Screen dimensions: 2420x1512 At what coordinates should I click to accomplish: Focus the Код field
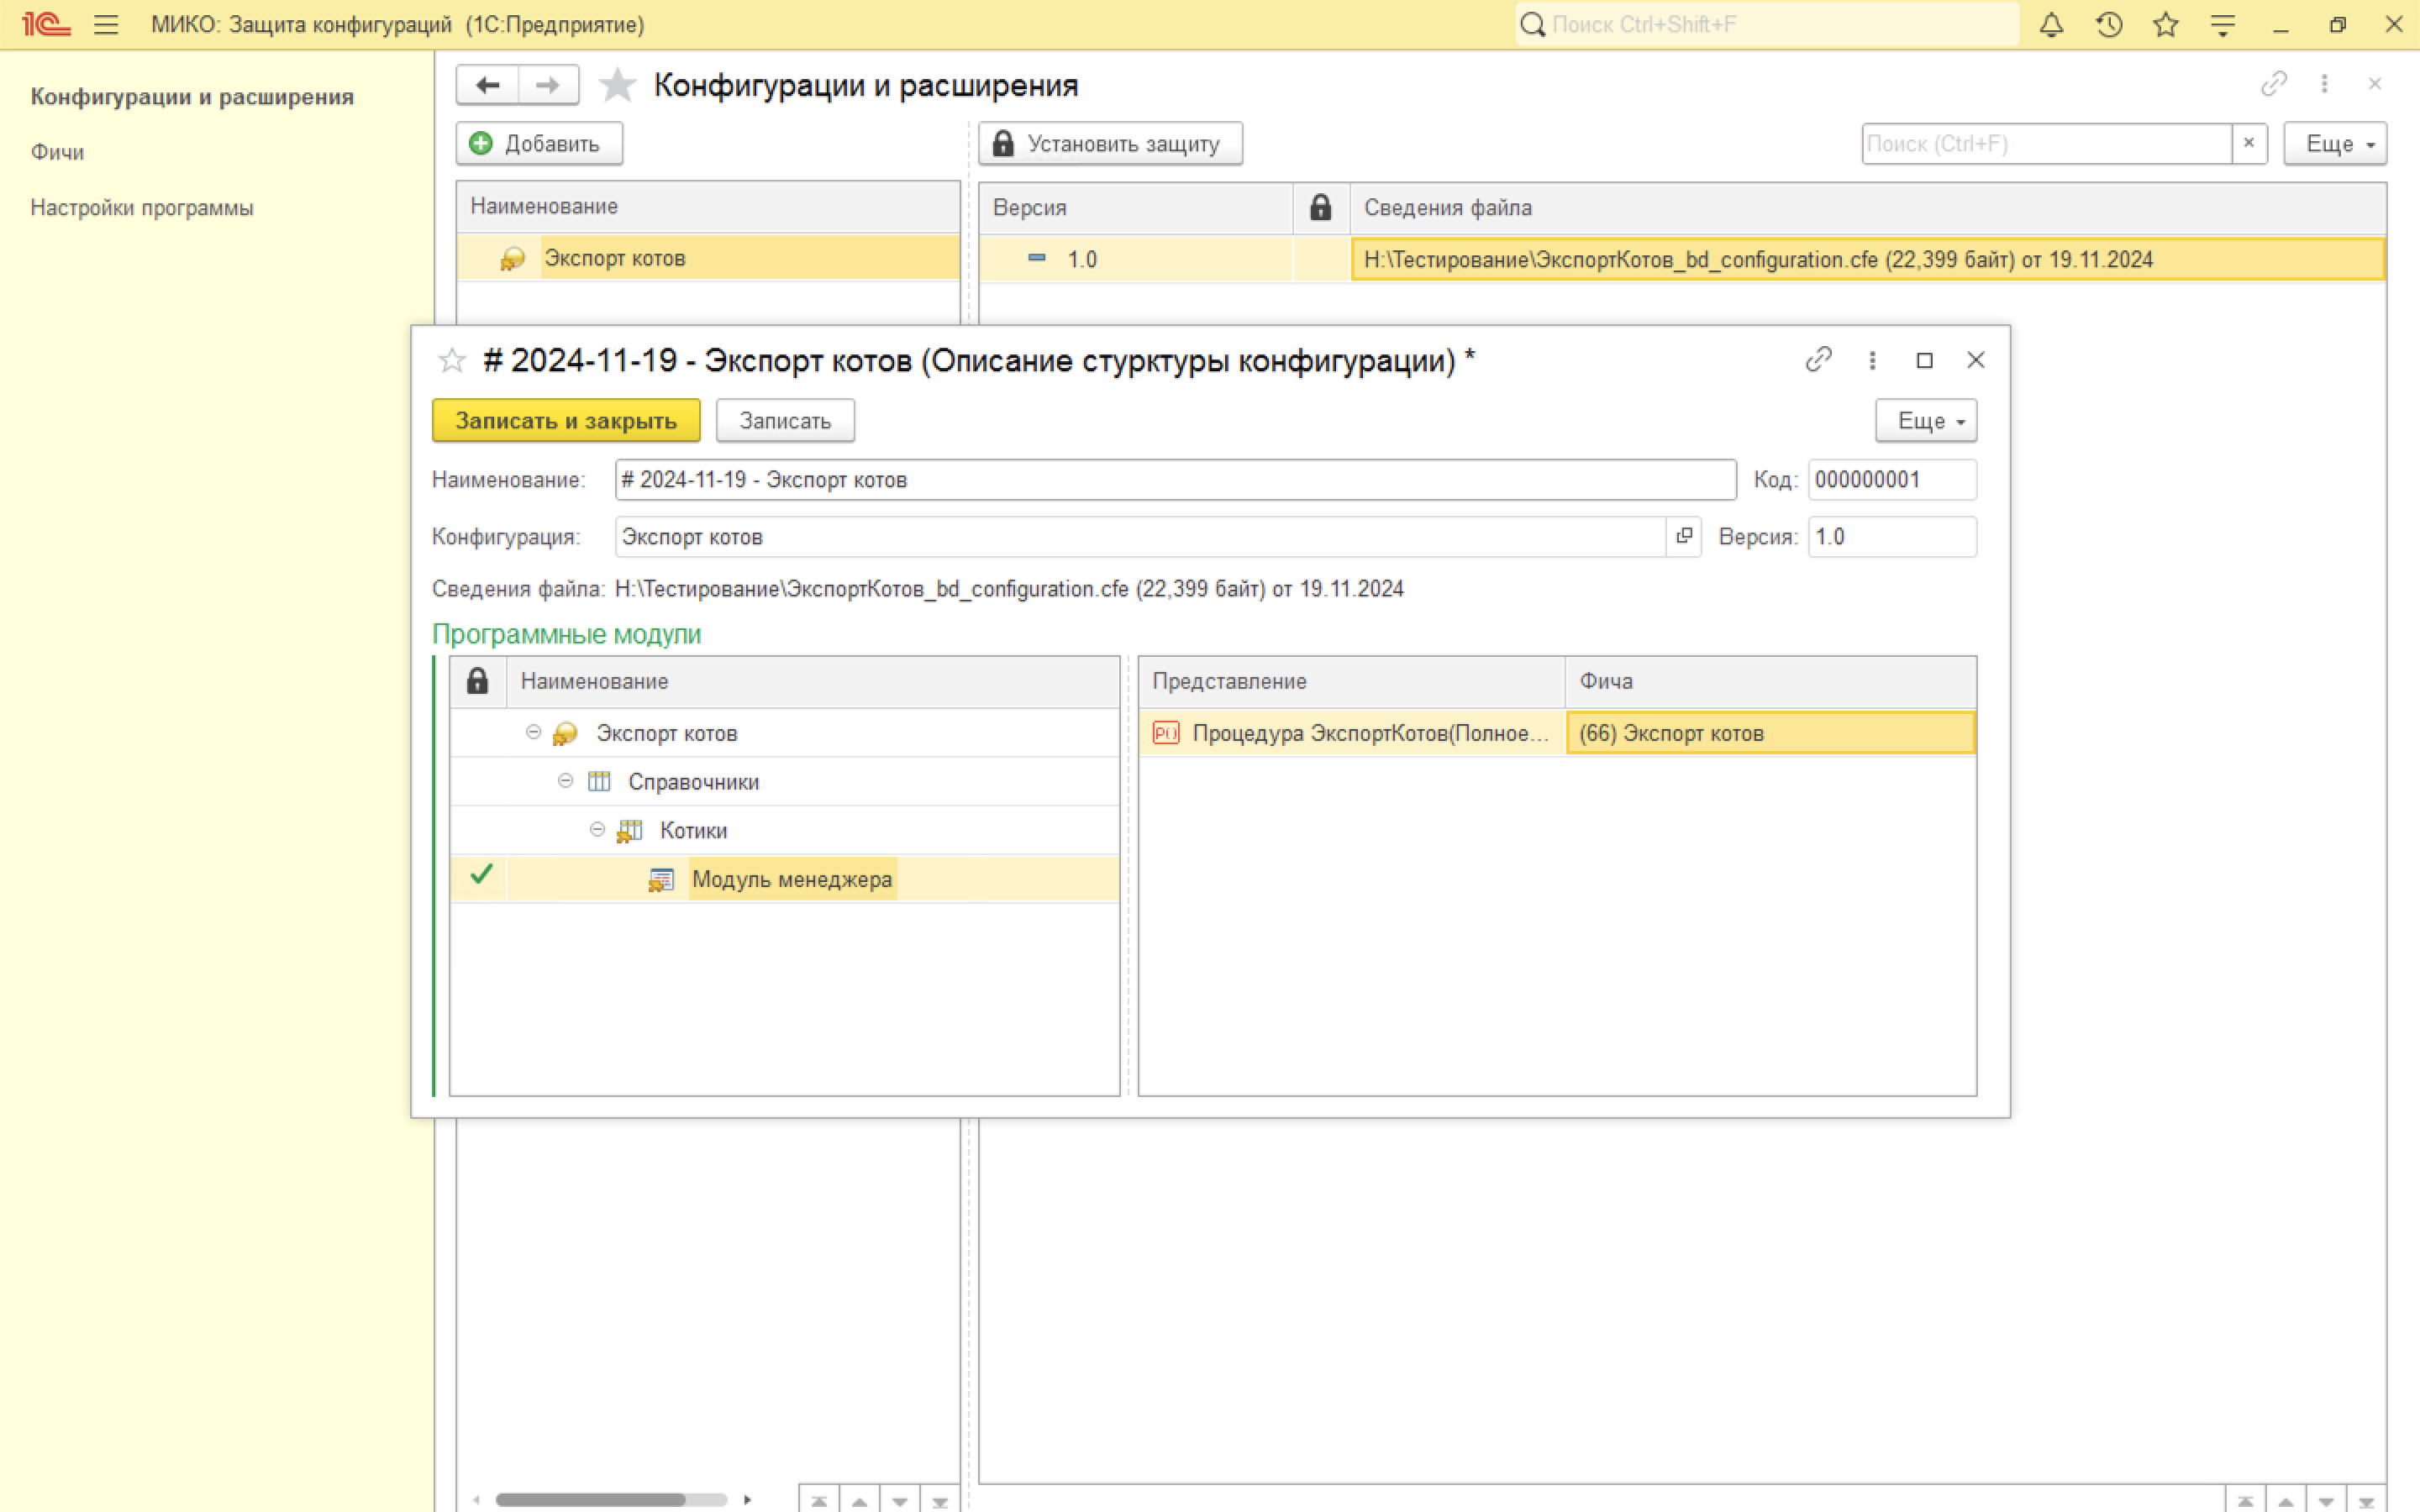pos(1892,479)
